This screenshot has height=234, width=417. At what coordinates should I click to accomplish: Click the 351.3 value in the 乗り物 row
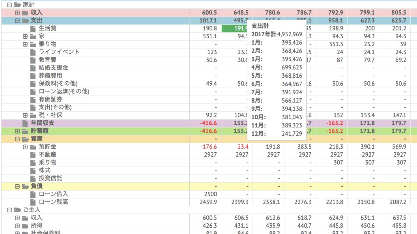pyautogui.click(x=336, y=44)
